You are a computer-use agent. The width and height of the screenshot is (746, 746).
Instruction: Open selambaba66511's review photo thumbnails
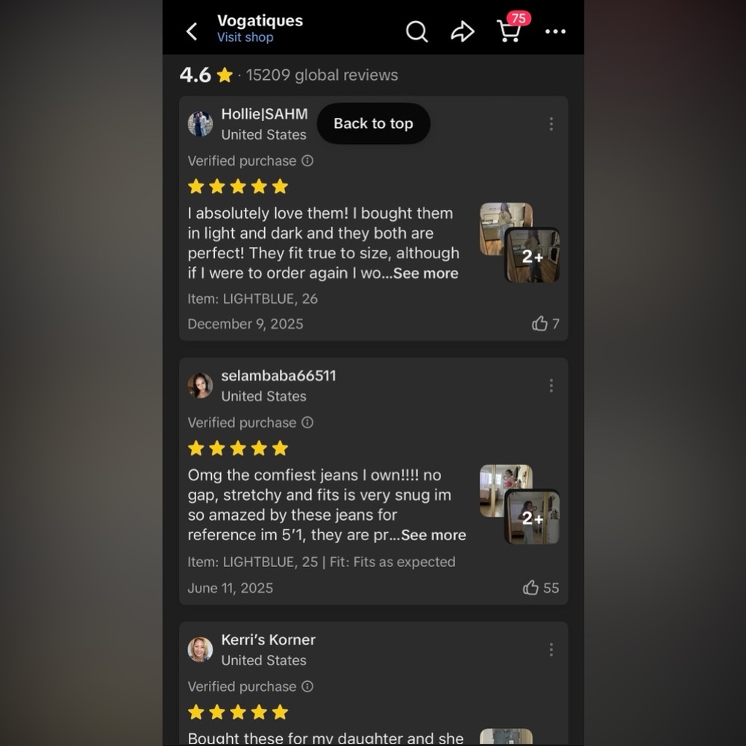tap(519, 504)
